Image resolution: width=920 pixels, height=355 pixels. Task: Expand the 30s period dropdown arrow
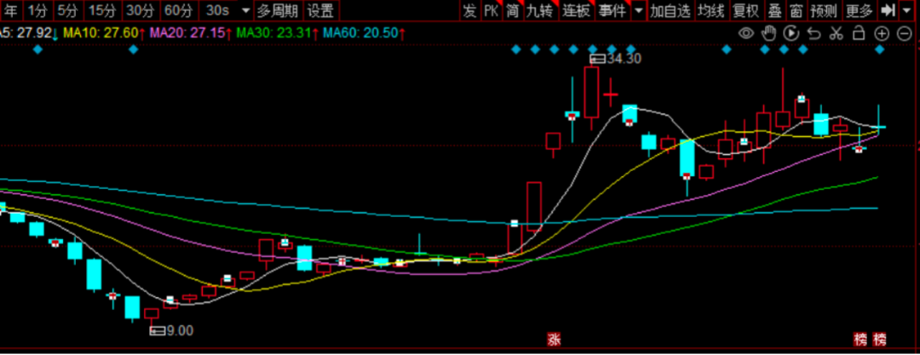[x=244, y=10]
